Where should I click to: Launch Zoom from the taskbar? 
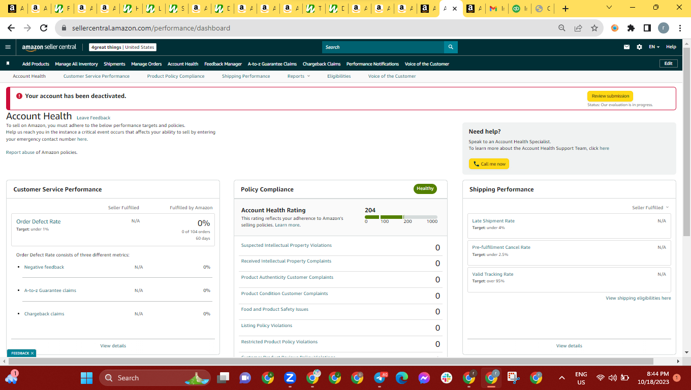tap(290, 378)
